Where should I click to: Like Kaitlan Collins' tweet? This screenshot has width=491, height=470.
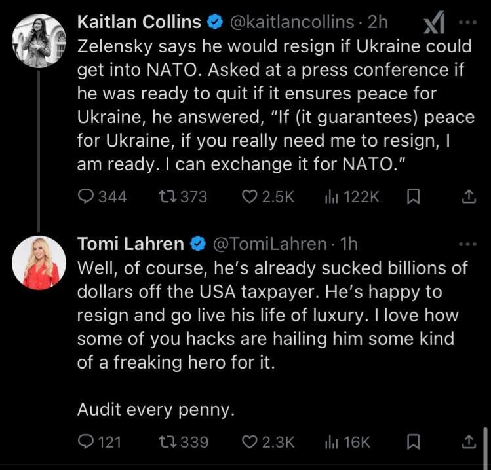pos(250,196)
